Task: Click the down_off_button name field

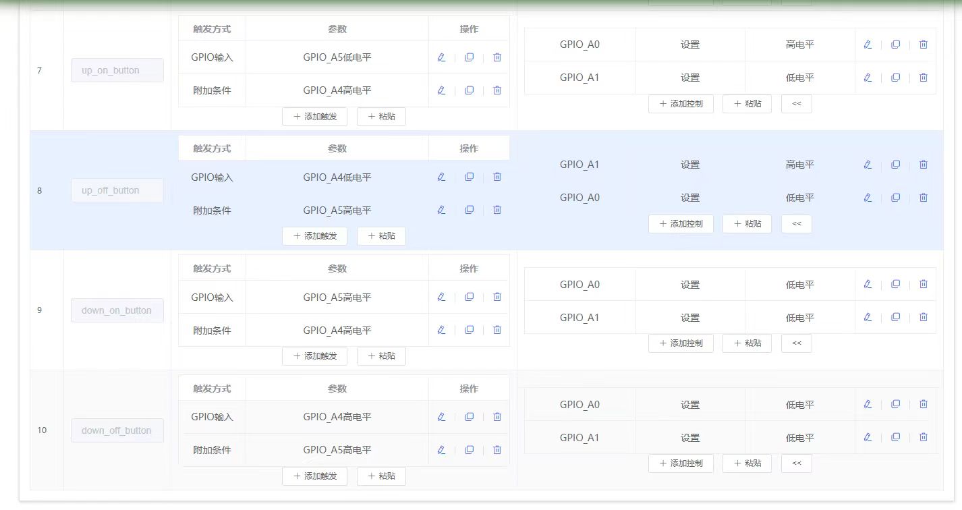Action: pyautogui.click(x=117, y=430)
